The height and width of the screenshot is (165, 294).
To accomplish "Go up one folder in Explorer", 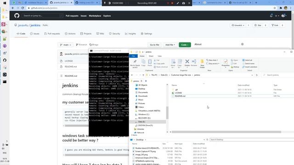I will coord(143,75).
